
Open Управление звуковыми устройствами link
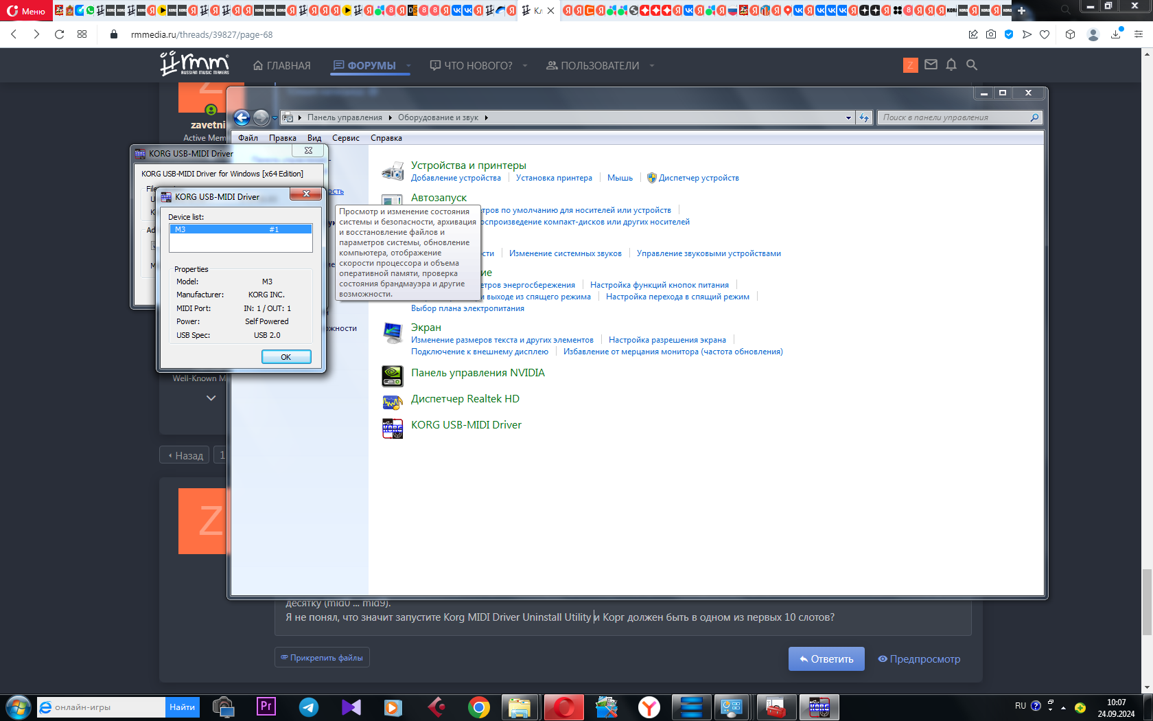pyautogui.click(x=709, y=253)
